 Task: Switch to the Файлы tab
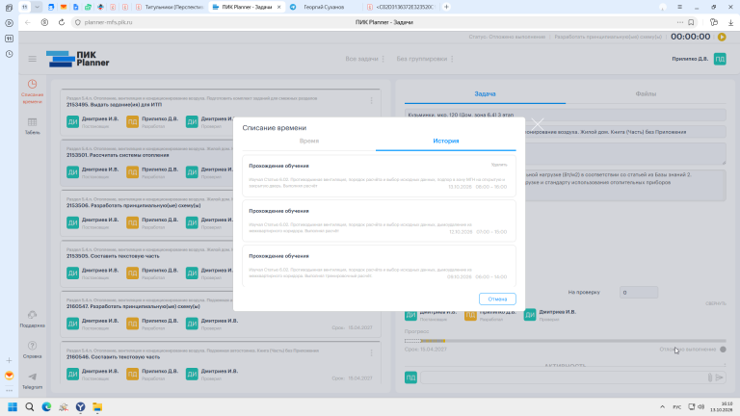click(x=646, y=93)
